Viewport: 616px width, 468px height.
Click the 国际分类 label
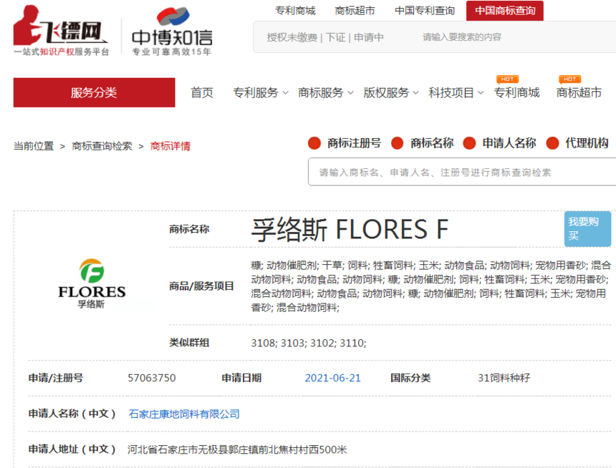[410, 378]
